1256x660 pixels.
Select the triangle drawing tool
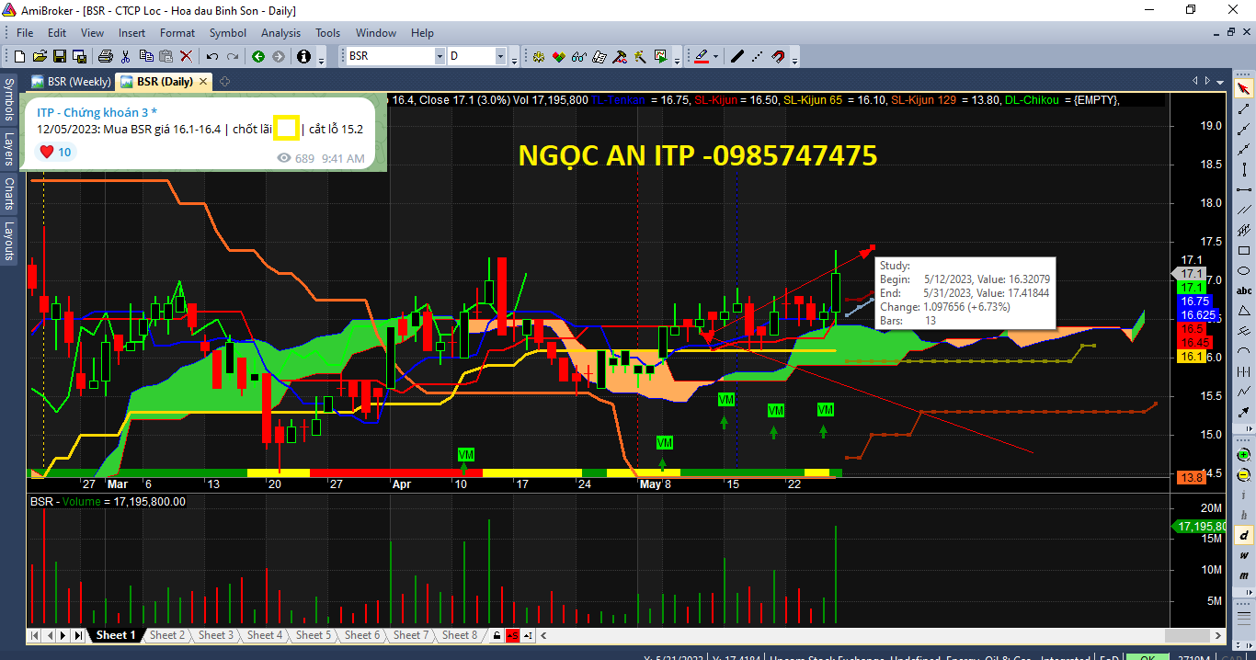tap(1244, 311)
